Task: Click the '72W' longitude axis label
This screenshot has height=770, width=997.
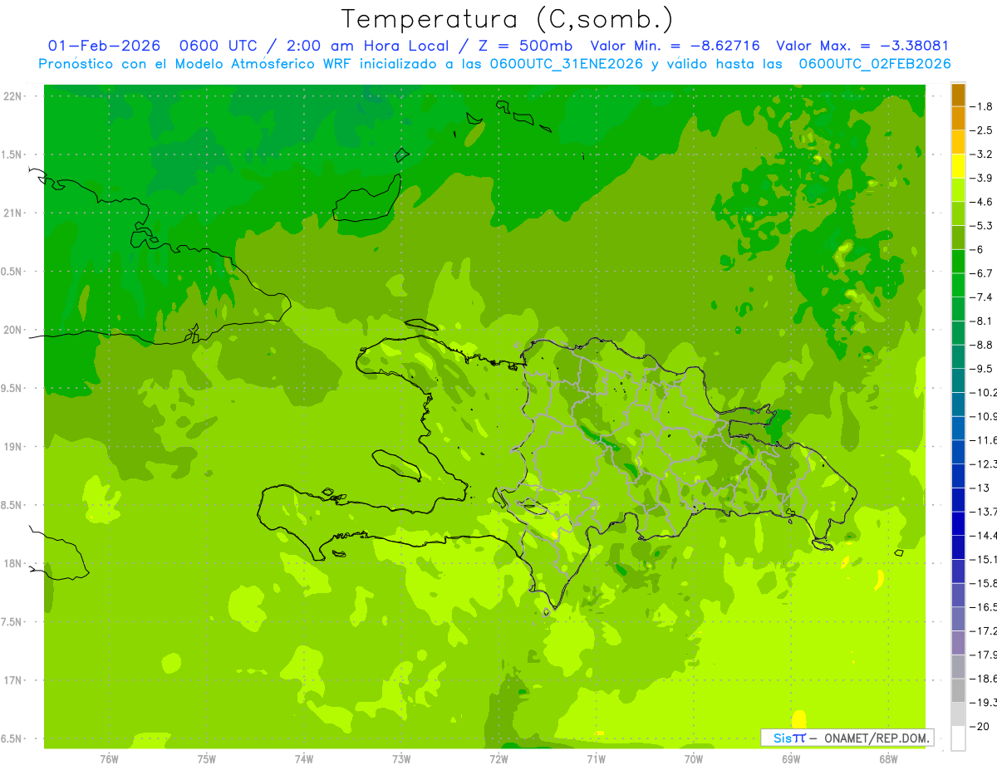Action: [x=498, y=759]
